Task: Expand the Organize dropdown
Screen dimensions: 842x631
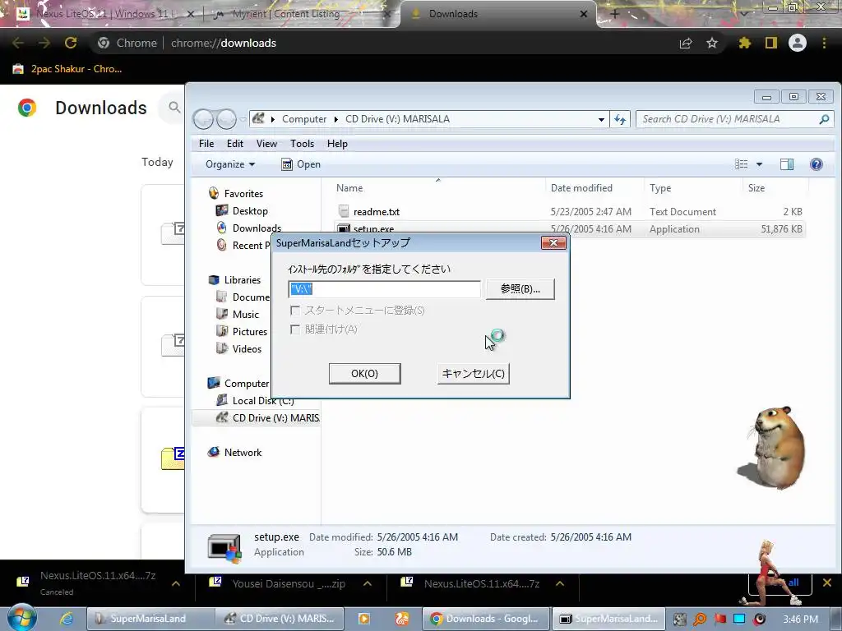Action: tap(230, 164)
